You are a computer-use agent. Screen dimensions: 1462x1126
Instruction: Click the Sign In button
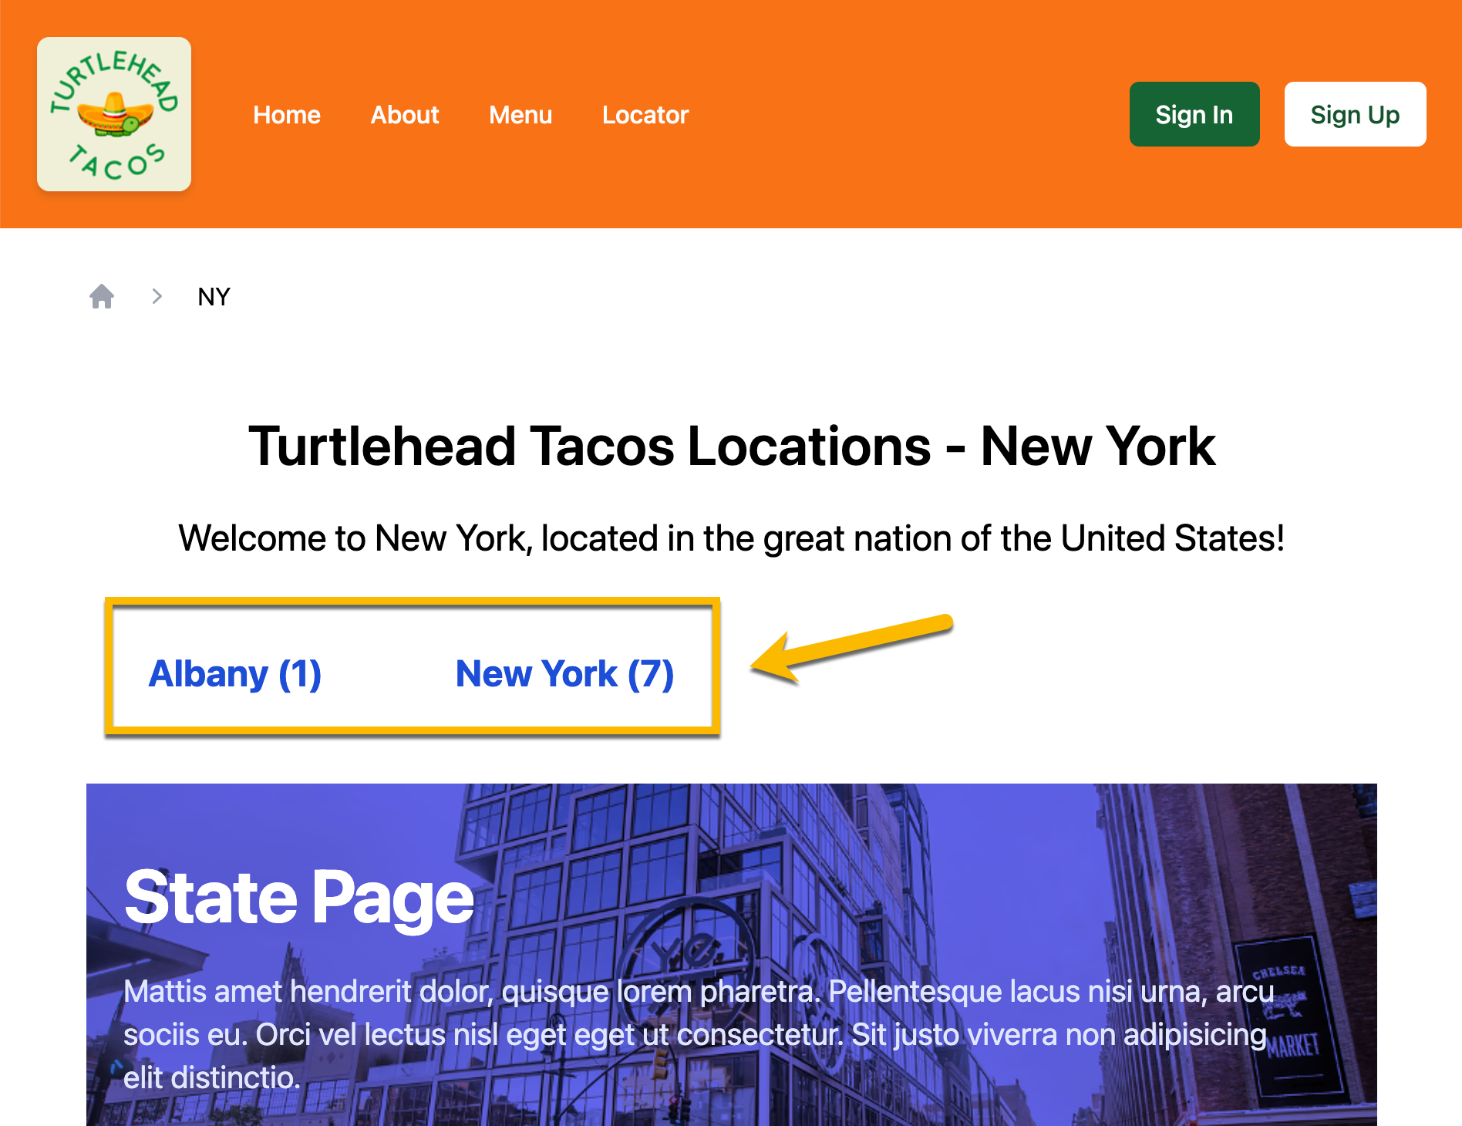(1194, 114)
